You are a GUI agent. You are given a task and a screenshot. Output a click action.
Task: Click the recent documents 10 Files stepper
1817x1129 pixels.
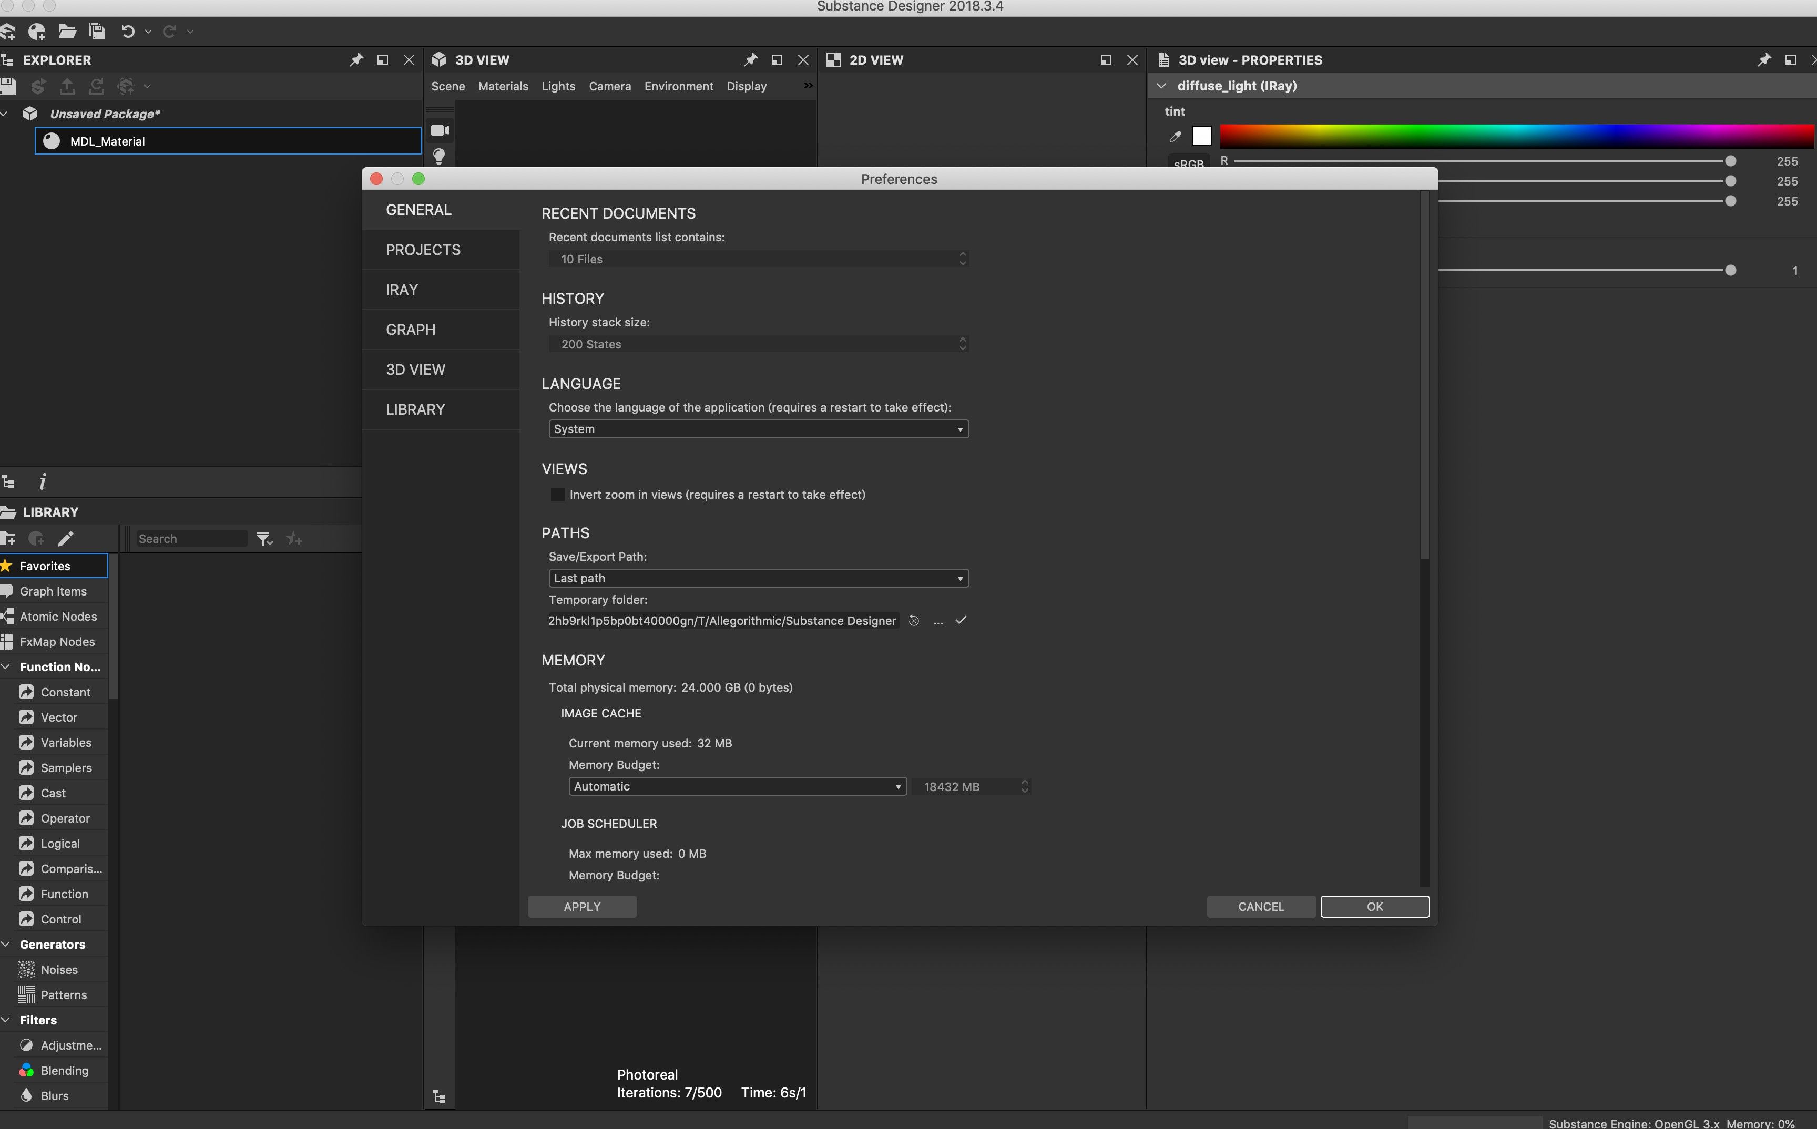[x=963, y=259]
